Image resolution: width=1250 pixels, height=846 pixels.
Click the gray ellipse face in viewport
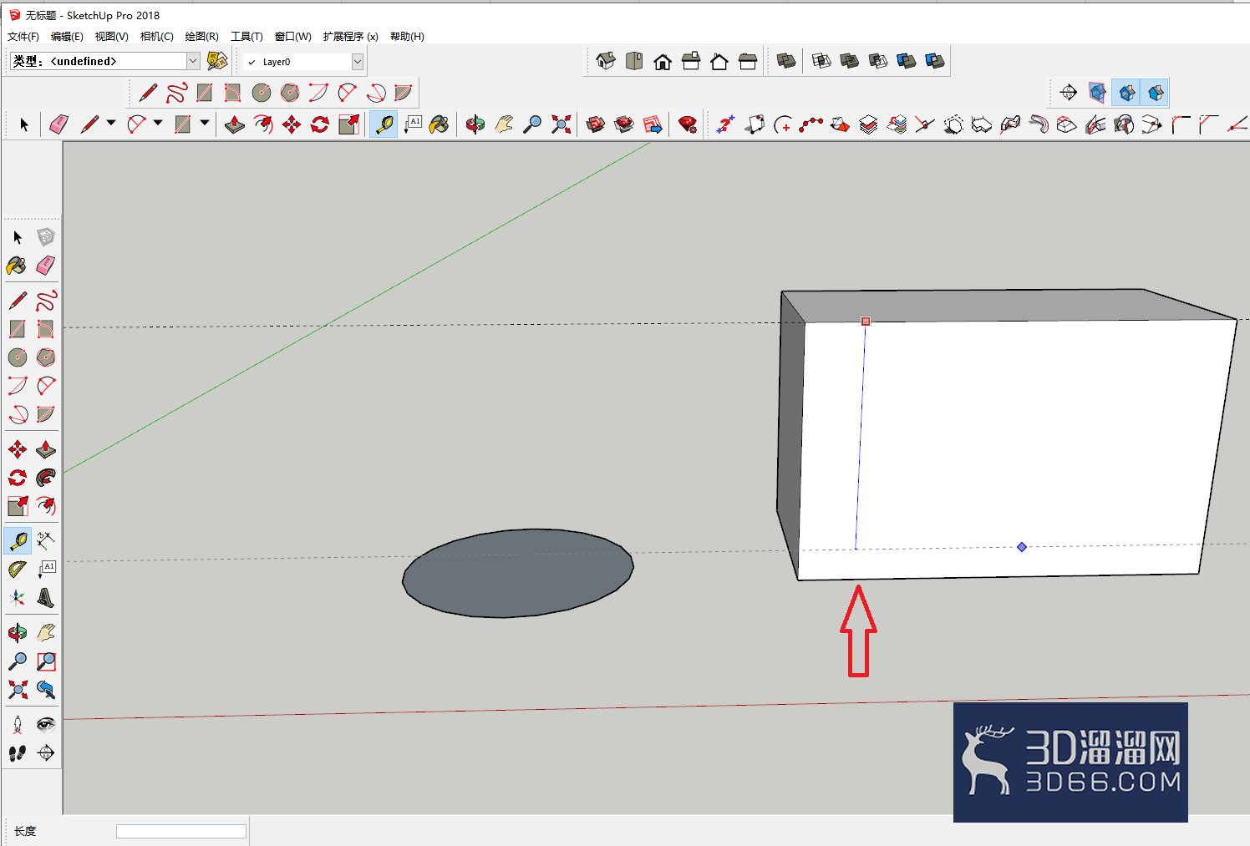[x=518, y=574]
